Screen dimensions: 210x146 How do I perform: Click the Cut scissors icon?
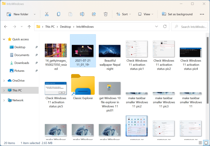pos(47,14)
